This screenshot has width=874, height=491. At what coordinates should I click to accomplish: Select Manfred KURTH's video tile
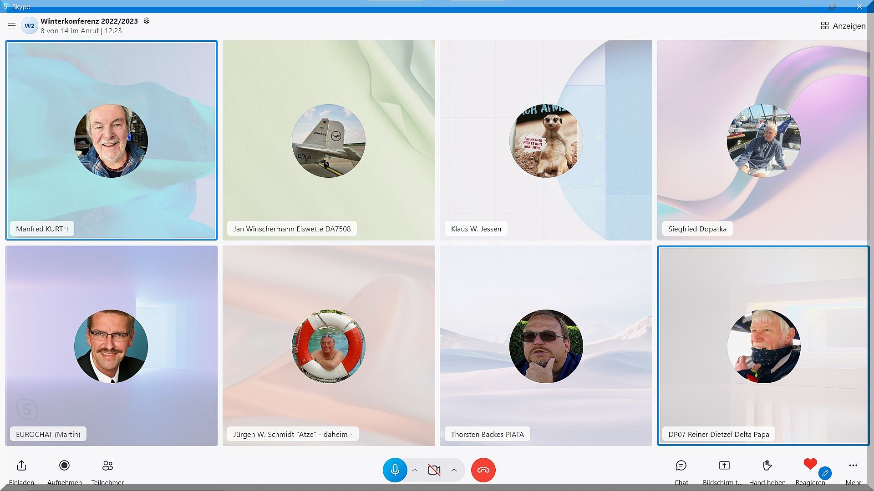coord(111,140)
